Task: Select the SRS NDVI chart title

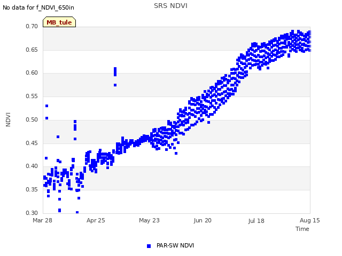Action: [x=170, y=6]
